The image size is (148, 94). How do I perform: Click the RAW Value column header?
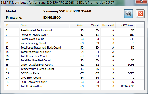(126, 25)
